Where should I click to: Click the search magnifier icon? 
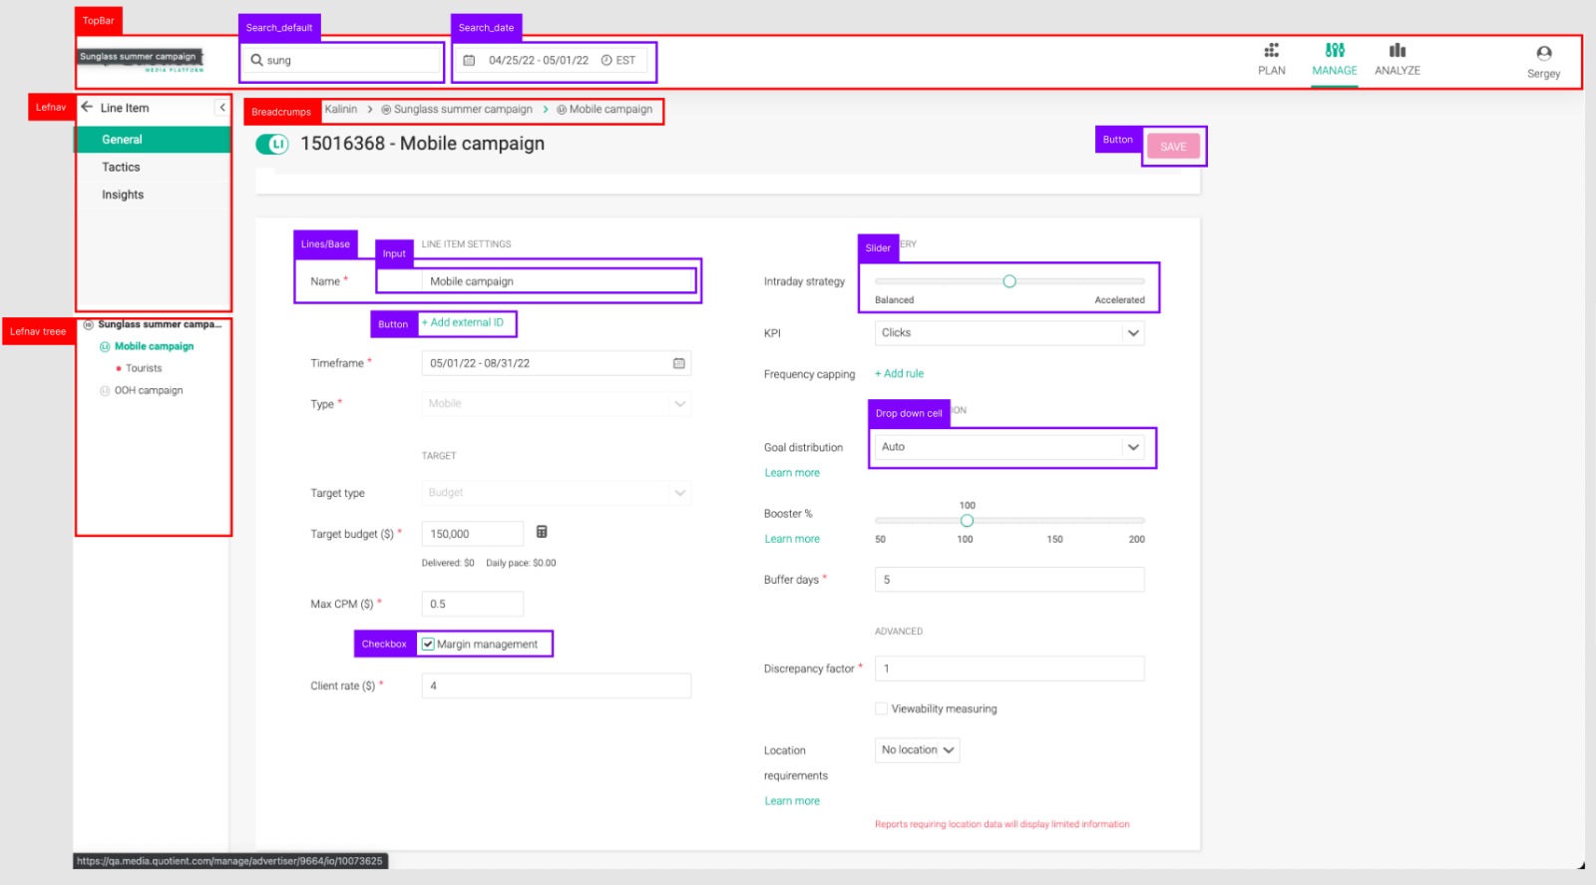256,60
